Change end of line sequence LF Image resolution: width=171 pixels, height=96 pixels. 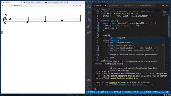click(141, 92)
